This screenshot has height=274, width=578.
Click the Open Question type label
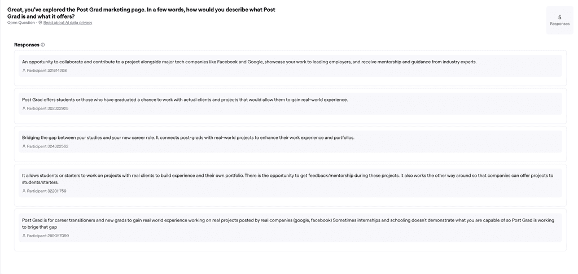click(x=21, y=23)
